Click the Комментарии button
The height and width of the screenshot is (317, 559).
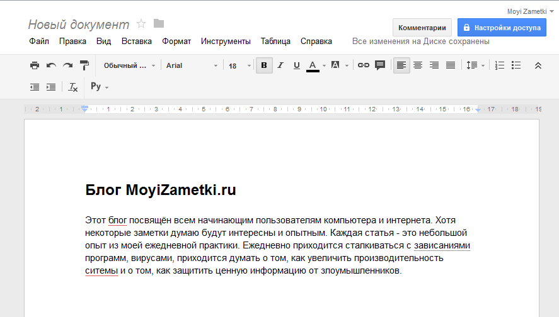click(422, 28)
